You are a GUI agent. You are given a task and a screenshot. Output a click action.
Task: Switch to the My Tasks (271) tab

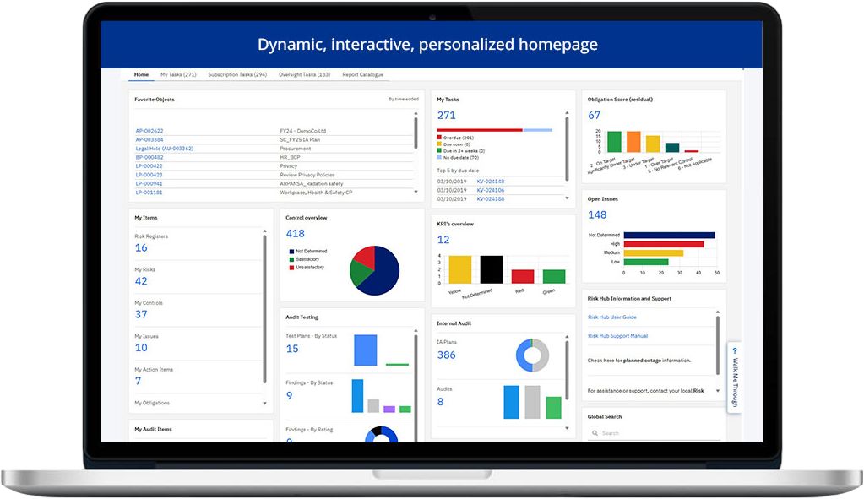pos(178,74)
